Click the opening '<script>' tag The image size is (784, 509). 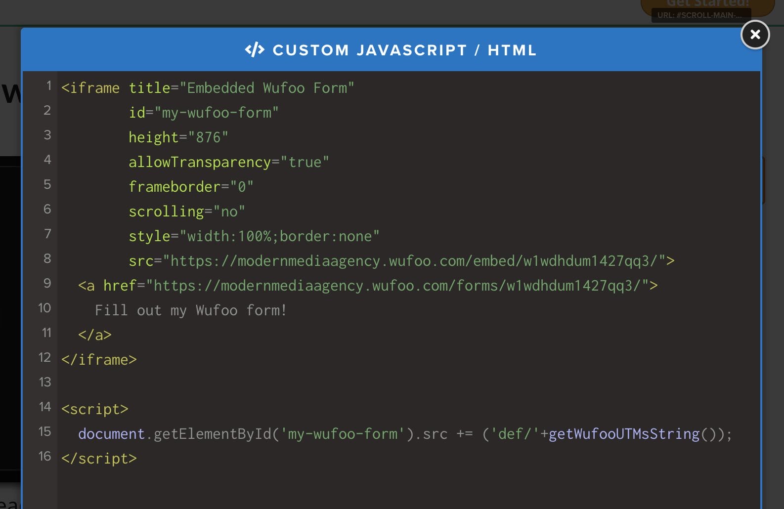pos(95,409)
